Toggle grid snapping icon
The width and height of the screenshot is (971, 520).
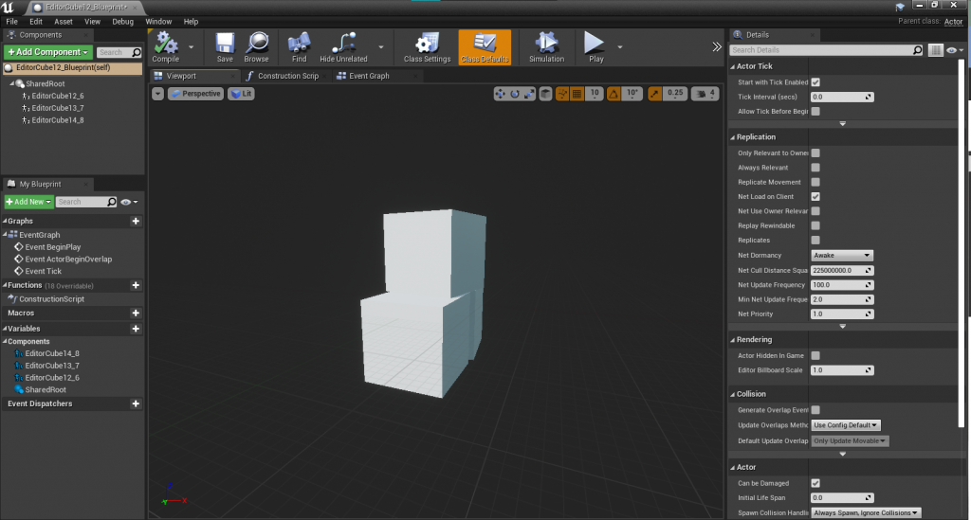[x=577, y=94]
